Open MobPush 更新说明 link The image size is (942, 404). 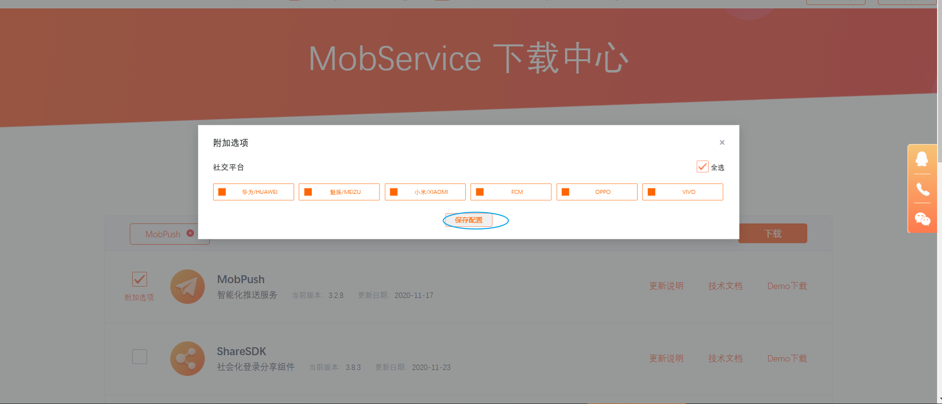(x=666, y=286)
